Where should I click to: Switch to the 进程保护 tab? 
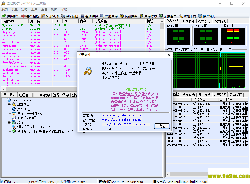204,94
